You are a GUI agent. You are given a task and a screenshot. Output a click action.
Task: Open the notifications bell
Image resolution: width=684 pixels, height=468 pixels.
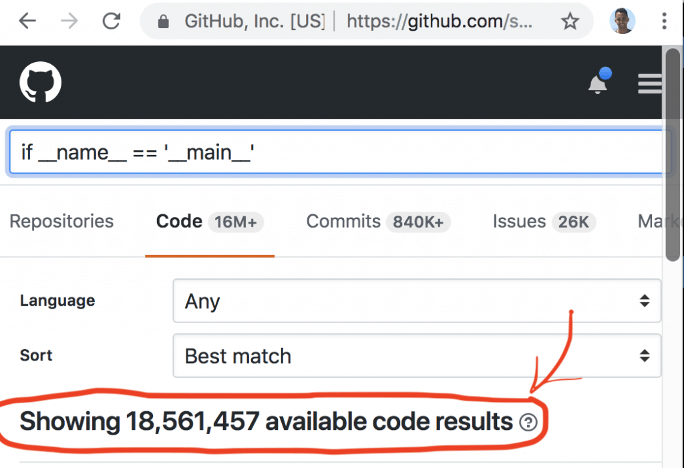597,83
